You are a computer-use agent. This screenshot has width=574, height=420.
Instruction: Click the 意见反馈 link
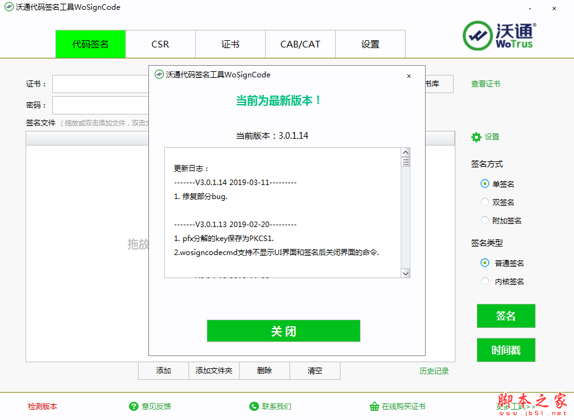156,406
